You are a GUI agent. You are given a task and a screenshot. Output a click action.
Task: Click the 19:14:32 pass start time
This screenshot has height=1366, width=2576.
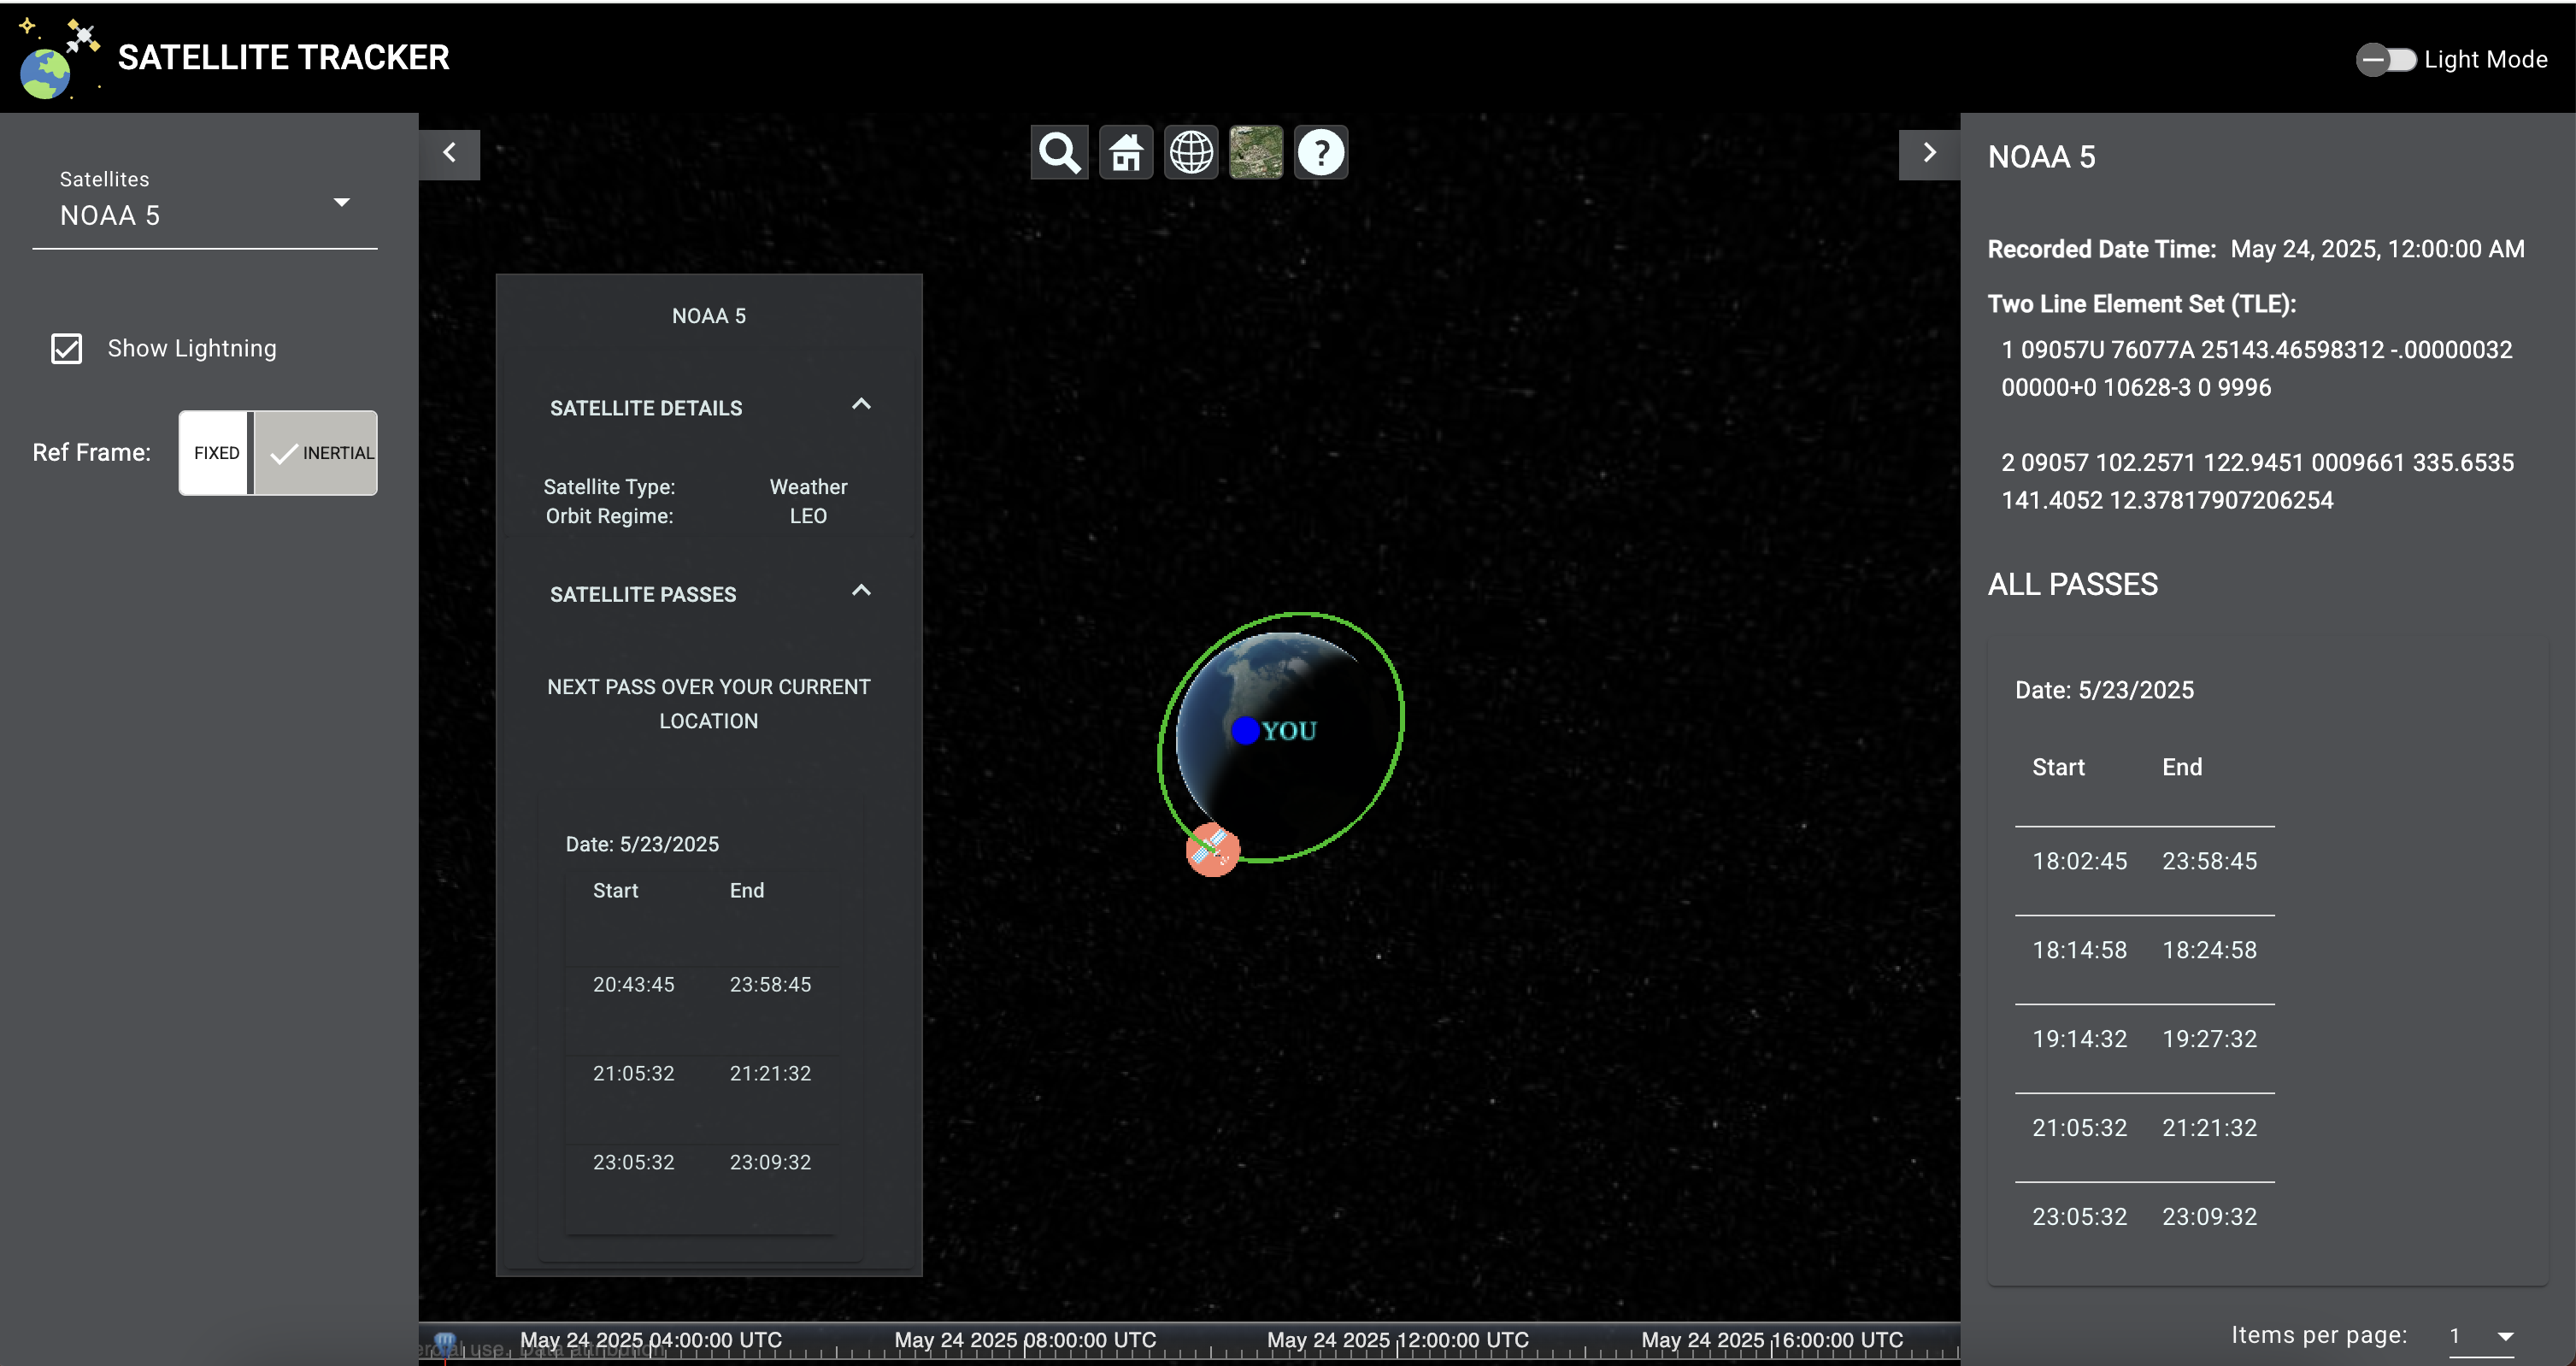point(2079,1039)
